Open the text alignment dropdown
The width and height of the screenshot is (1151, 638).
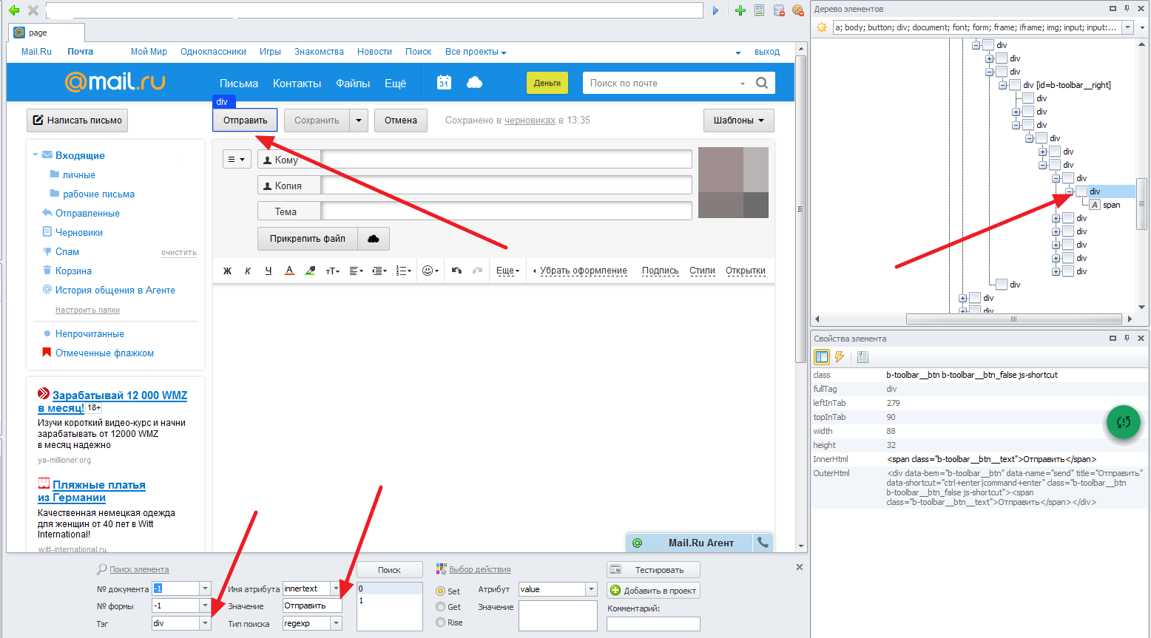[356, 271]
